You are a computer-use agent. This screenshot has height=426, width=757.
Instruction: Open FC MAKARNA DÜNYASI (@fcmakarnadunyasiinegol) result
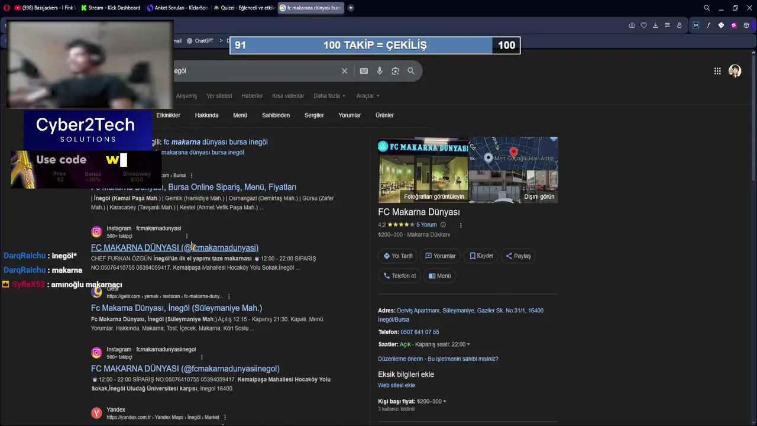pyautogui.click(x=185, y=369)
